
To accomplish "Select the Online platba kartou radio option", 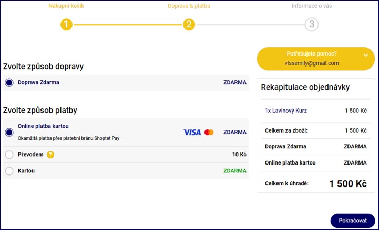I will coord(9,132).
